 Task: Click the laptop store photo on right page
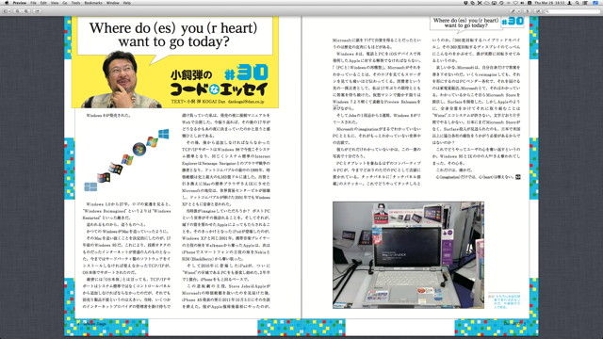tap(408, 255)
